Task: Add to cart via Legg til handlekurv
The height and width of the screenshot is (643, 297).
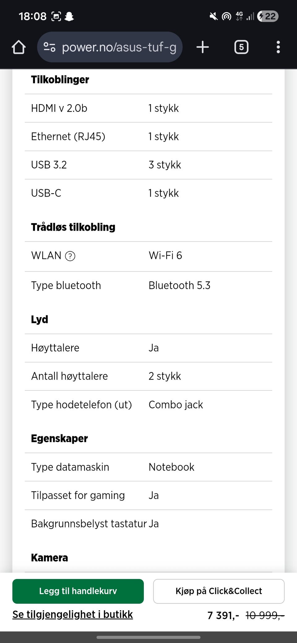Action: (x=78, y=591)
